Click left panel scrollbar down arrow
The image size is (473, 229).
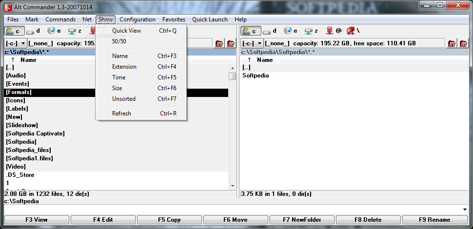(x=232, y=186)
